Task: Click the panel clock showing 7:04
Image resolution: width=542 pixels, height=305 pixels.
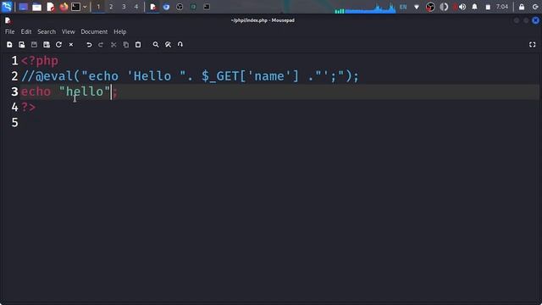Action: pyautogui.click(x=502, y=7)
